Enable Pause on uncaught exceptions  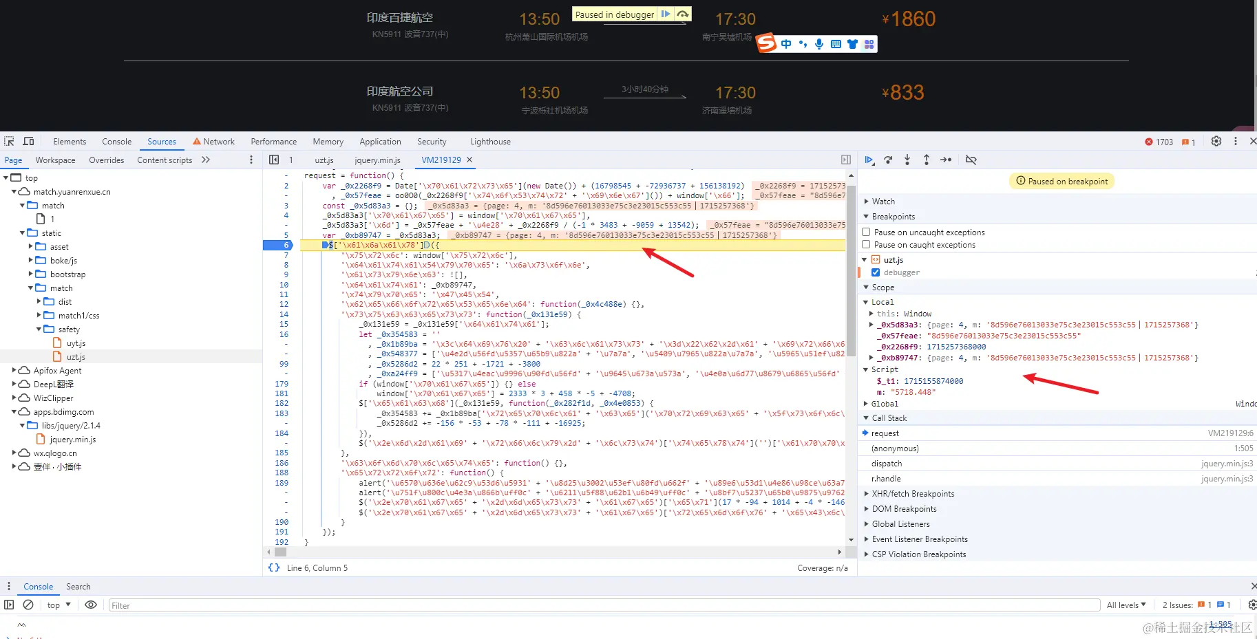(x=867, y=232)
